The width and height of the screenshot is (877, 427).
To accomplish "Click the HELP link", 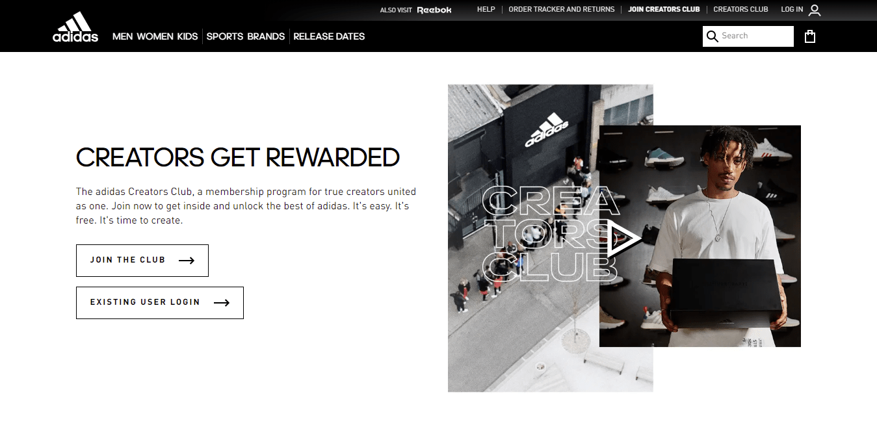I will 486,10.
